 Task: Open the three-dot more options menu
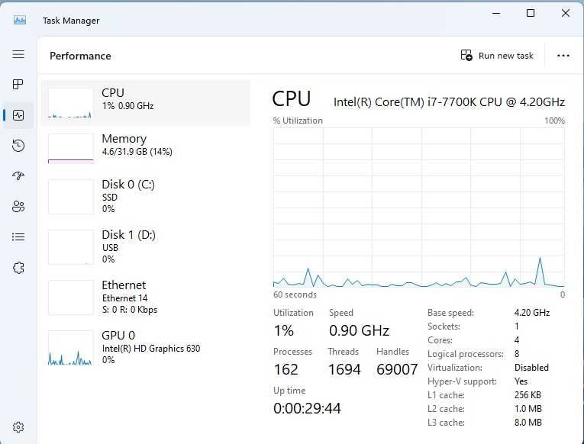[x=563, y=56]
